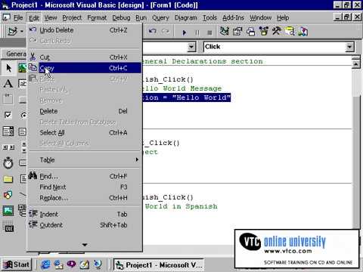Choose Outdent from the Edit menu

(84, 225)
